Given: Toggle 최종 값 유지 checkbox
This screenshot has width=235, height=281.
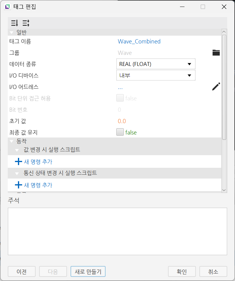Looking at the screenshot, I should tap(120, 132).
